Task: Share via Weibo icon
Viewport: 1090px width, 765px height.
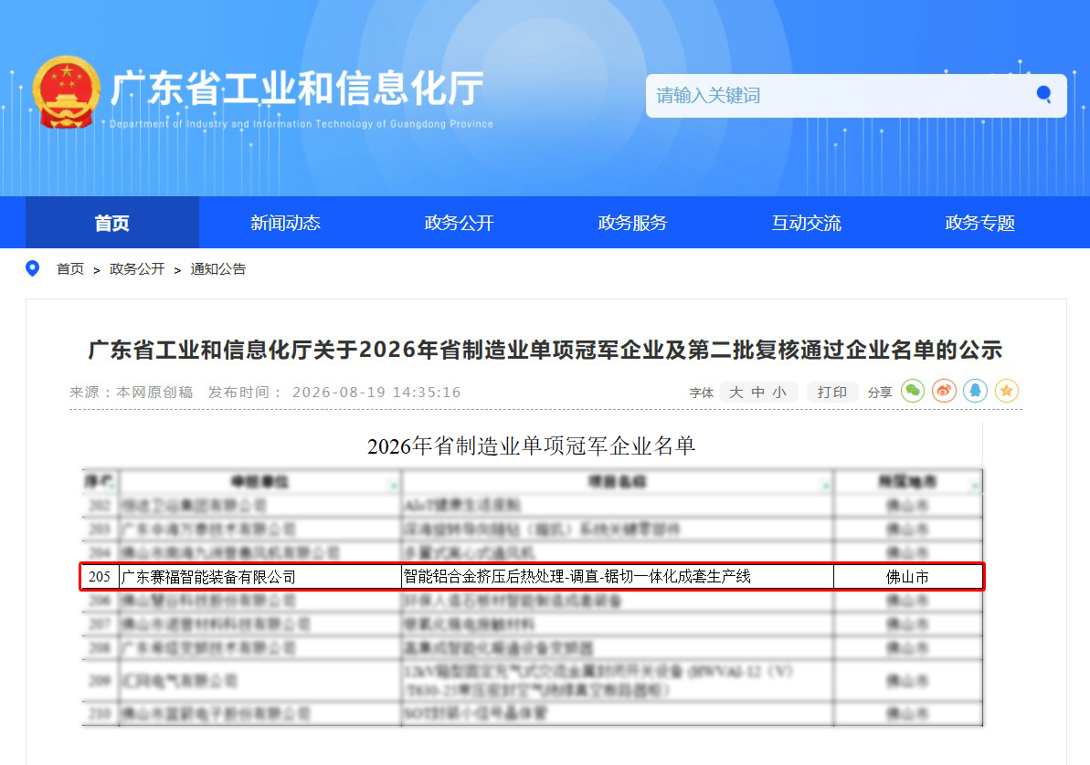Action: [x=944, y=392]
